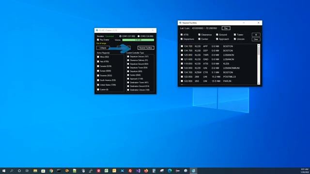The width and height of the screenshot is (310, 174).
Task: Toggle the Ground filter checkbox
Action: click(x=217, y=35)
